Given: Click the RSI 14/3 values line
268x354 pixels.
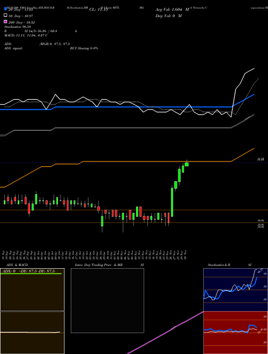Looking at the screenshot, I should (41, 31).
